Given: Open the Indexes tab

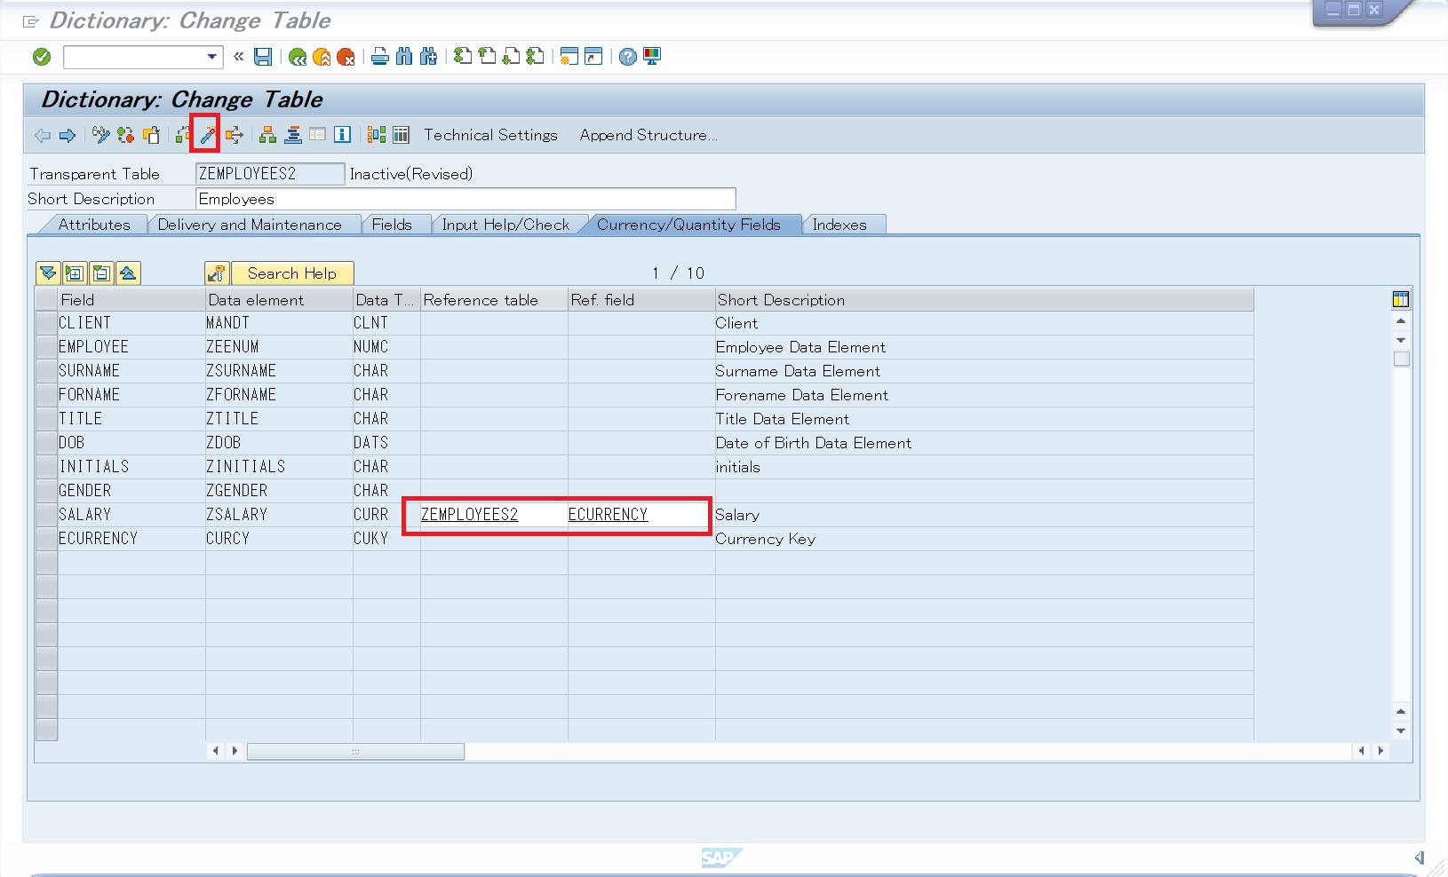Looking at the screenshot, I should coord(839,225).
